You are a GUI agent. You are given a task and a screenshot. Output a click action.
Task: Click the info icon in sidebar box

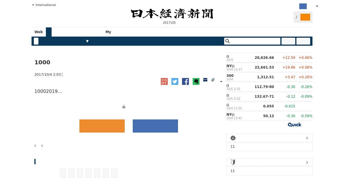pos(233,138)
